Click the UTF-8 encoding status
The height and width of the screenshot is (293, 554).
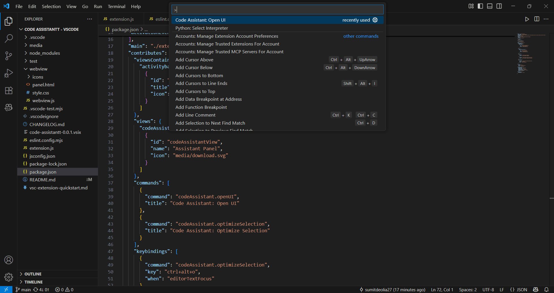[488, 290]
